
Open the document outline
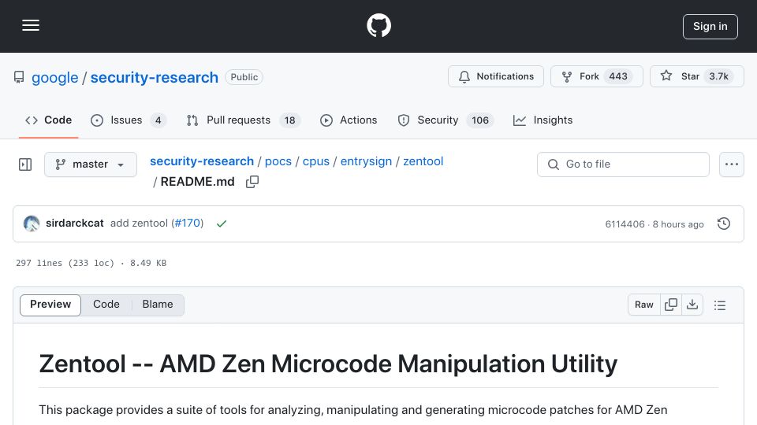(x=720, y=305)
